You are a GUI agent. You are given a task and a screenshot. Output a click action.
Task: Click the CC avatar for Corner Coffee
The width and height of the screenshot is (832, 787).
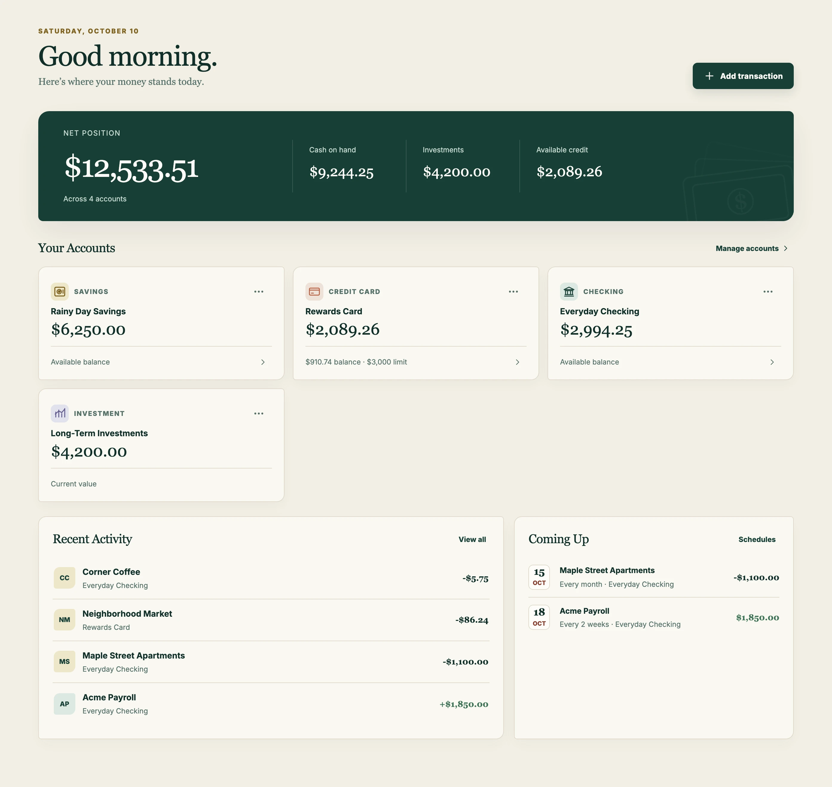pos(65,578)
